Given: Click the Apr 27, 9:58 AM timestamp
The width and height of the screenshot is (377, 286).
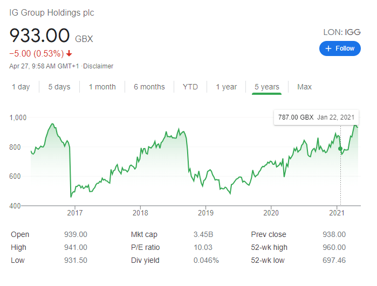Looking at the screenshot, I should coord(44,66).
